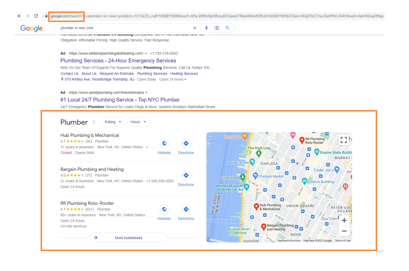Viewport: 409px width, 271px height.
Task: Open the Rating filter dropdown
Action: [x=113, y=122]
